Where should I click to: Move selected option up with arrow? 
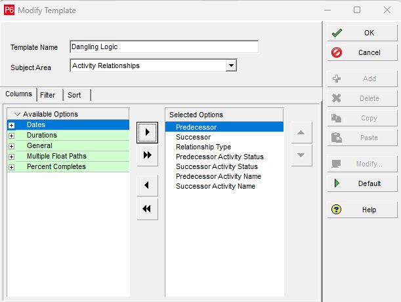(301, 132)
